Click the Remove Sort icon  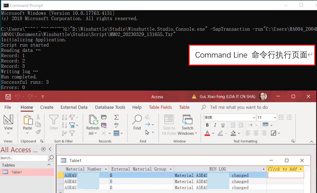64,133
